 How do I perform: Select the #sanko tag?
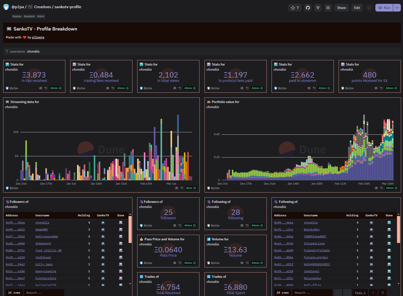(x=16, y=16)
